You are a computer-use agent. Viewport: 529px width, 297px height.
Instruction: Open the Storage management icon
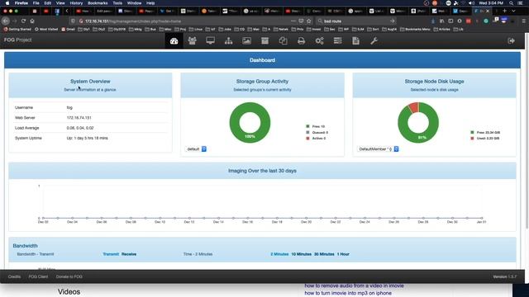click(x=264, y=40)
